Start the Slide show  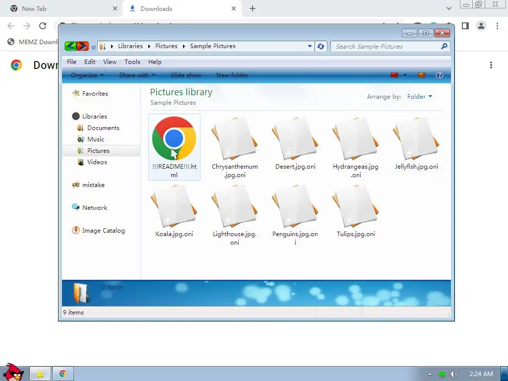(x=186, y=75)
